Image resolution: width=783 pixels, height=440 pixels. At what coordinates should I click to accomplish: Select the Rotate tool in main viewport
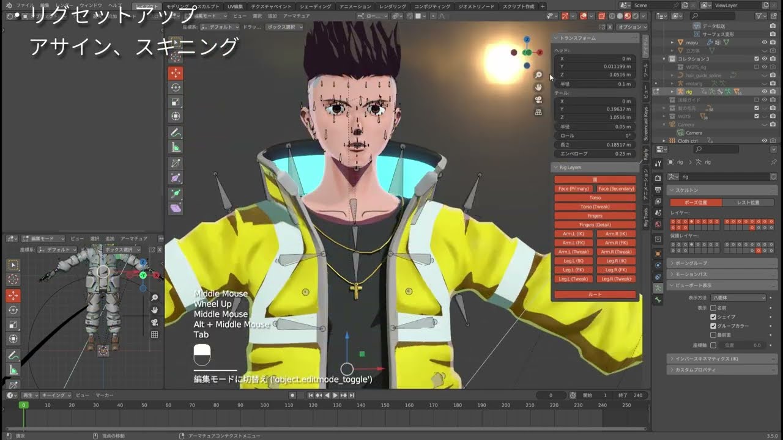176,87
